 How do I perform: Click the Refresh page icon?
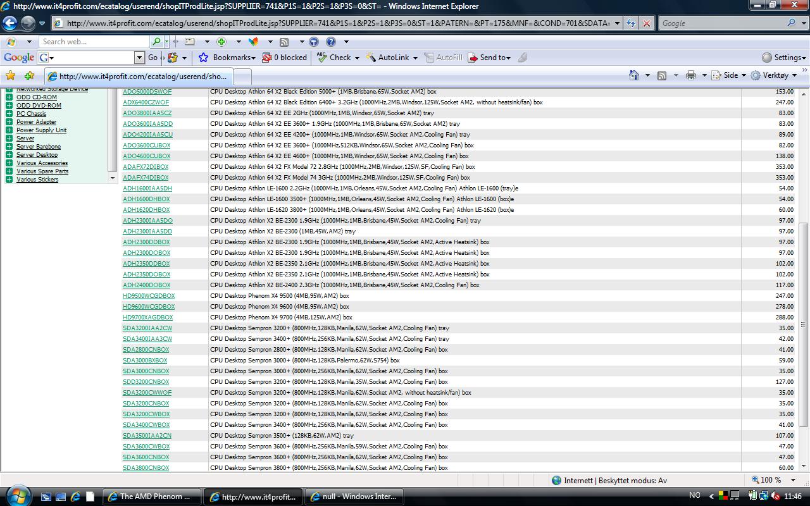coord(631,23)
